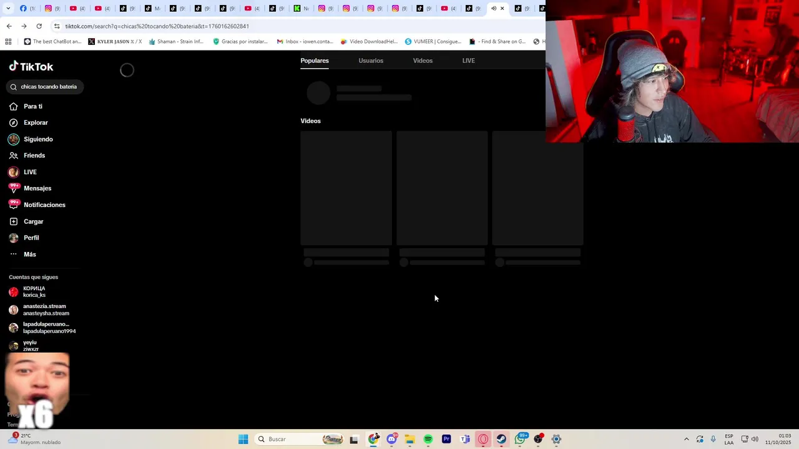Viewport: 799px width, 449px height.
Task: Open Gmail Inbox bookmark
Action: 305,42
